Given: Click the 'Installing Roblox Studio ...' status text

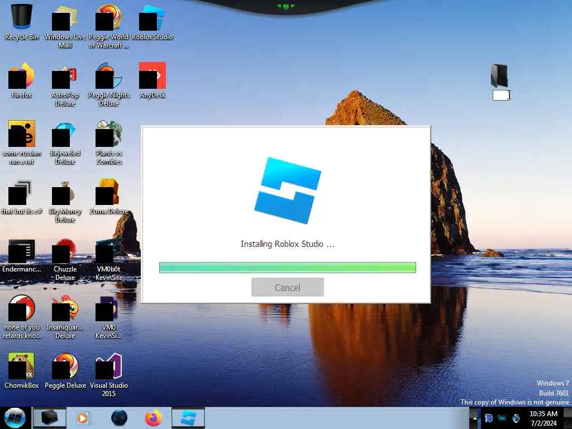Looking at the screenshot, I should click(288, 244).
